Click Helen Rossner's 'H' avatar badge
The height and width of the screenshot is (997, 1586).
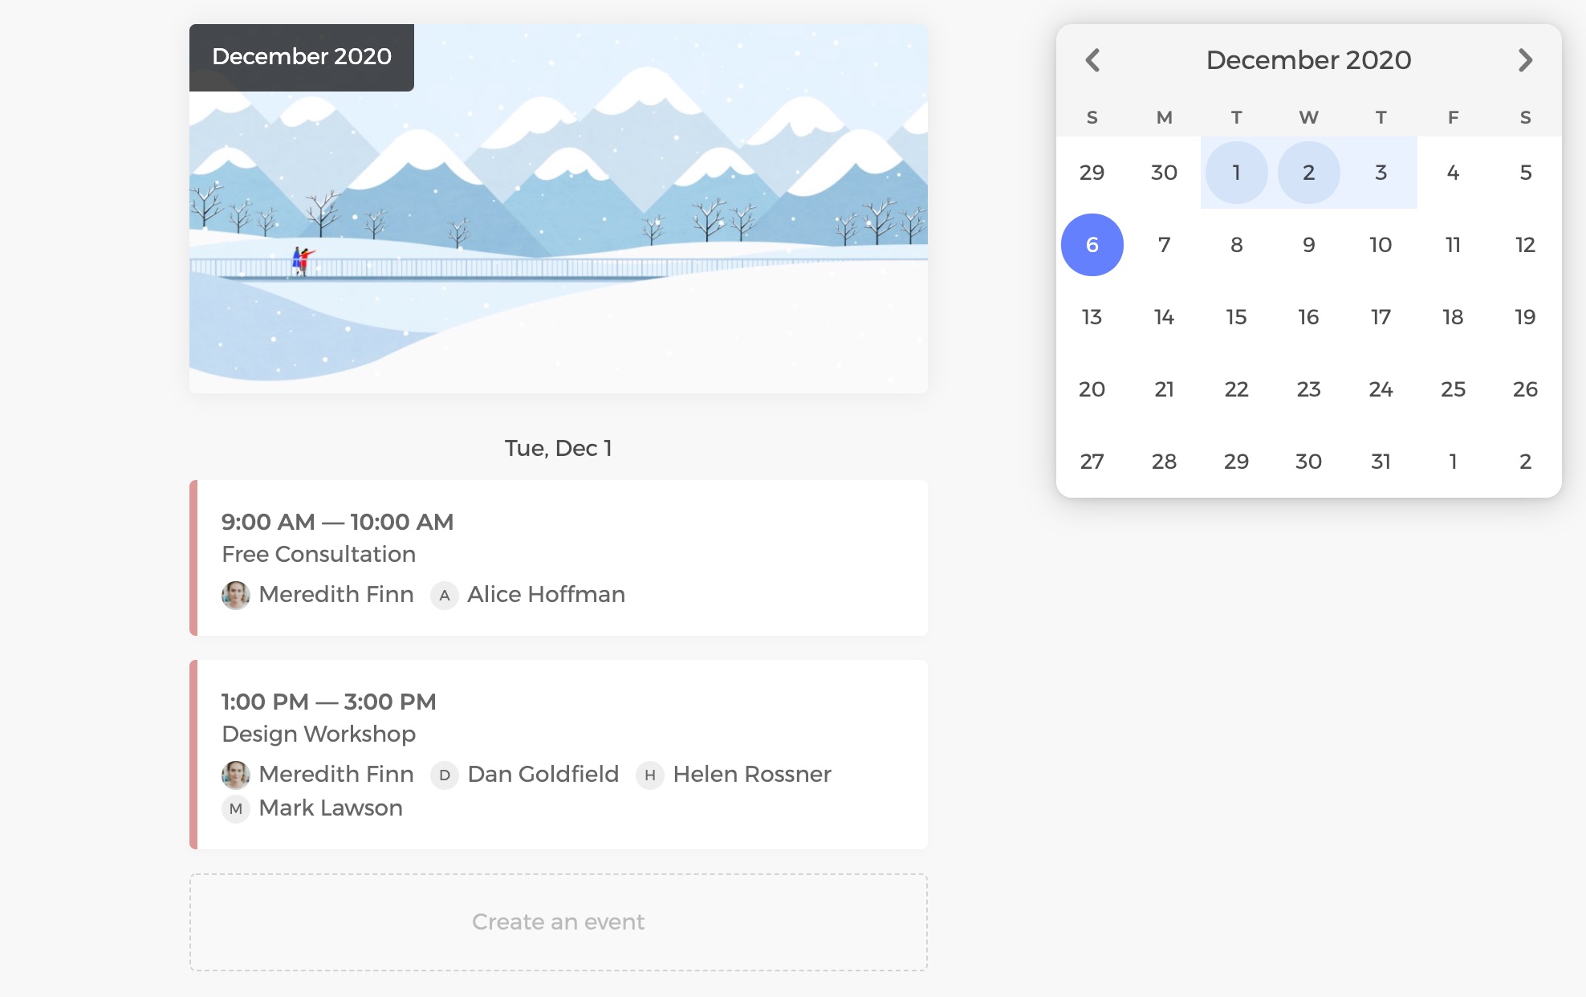[x=649, y=775]
